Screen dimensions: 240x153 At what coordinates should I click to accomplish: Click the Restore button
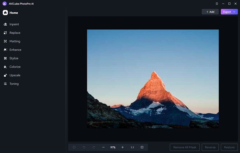pos(229,147)
